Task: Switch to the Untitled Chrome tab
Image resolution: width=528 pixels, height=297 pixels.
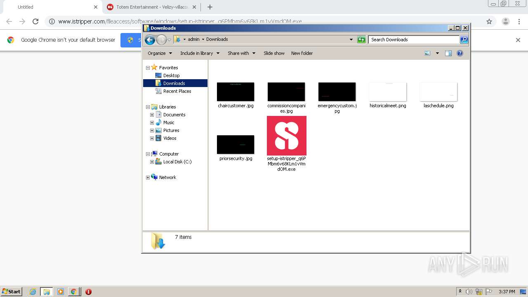Action: (x=52, y=7)
